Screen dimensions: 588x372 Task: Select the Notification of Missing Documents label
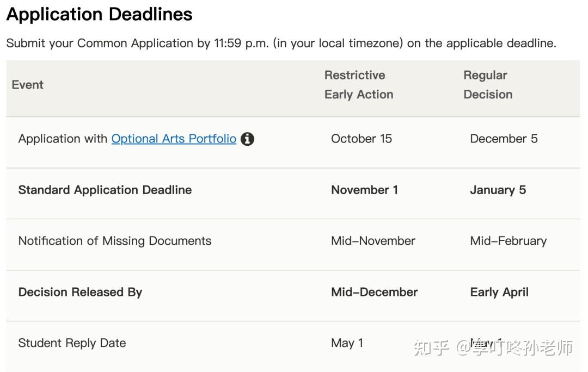(x=115, y=241)
